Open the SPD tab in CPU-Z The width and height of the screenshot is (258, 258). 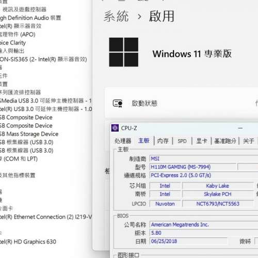pos(182,141)
